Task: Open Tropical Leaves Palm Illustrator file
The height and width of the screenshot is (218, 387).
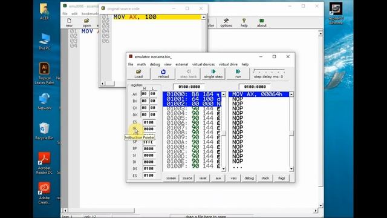Action: (44, 73)
